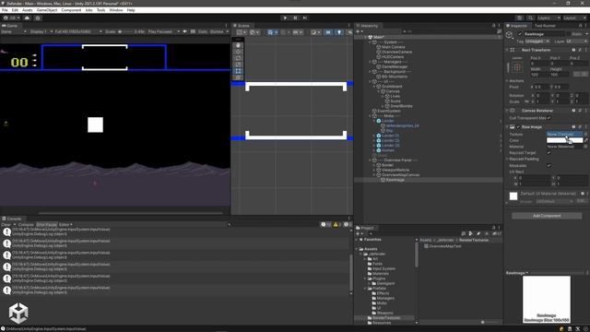
Task: Mute audio in Game view
Action: [184, 31]
